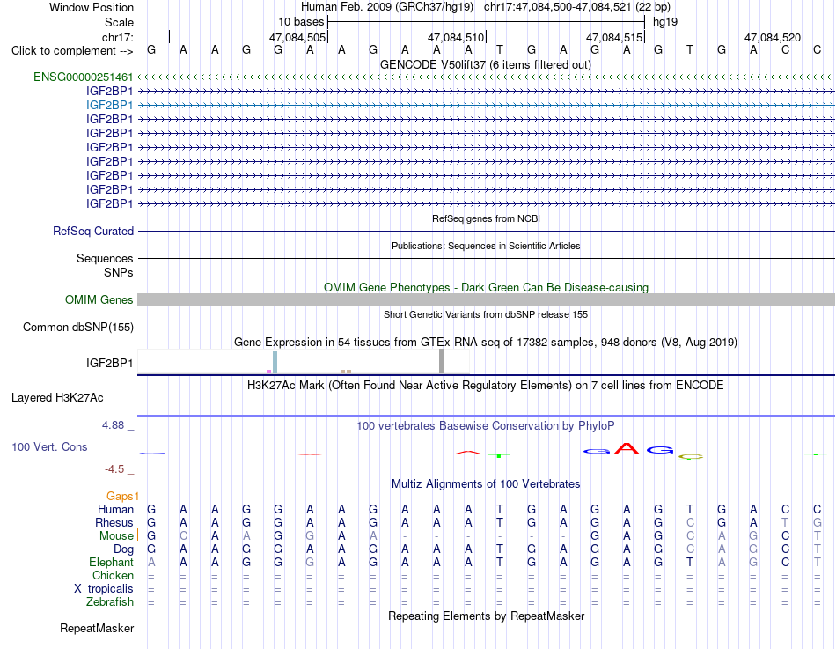Click the 47,084,505 position marker
This screenshot has width=836, height=649.
pos(297,37)
